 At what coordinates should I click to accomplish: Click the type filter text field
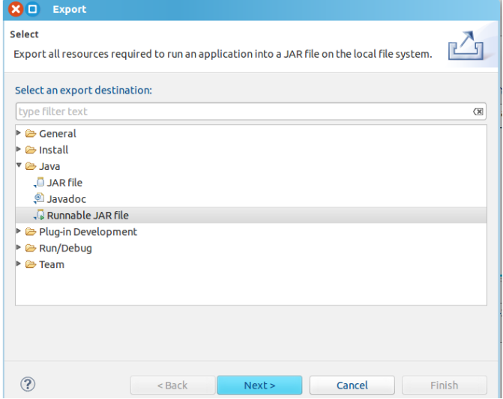[x=240, y=112]
